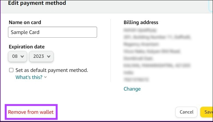Click the Billing address heading
The height and width of the screenshot is (122, 213).
(x=141, y=22)
